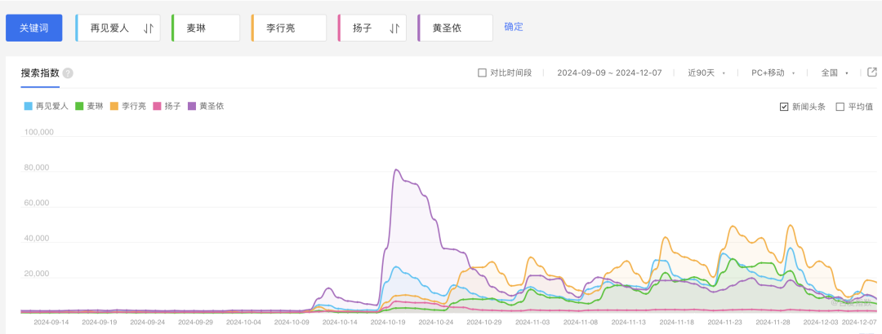
Task: Click the 80,000 y-axis label
Action: 38,168
